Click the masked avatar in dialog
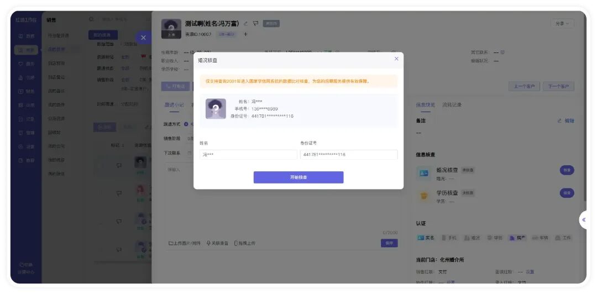Screen dimensions: 597x294 click(x=216, y=109)
